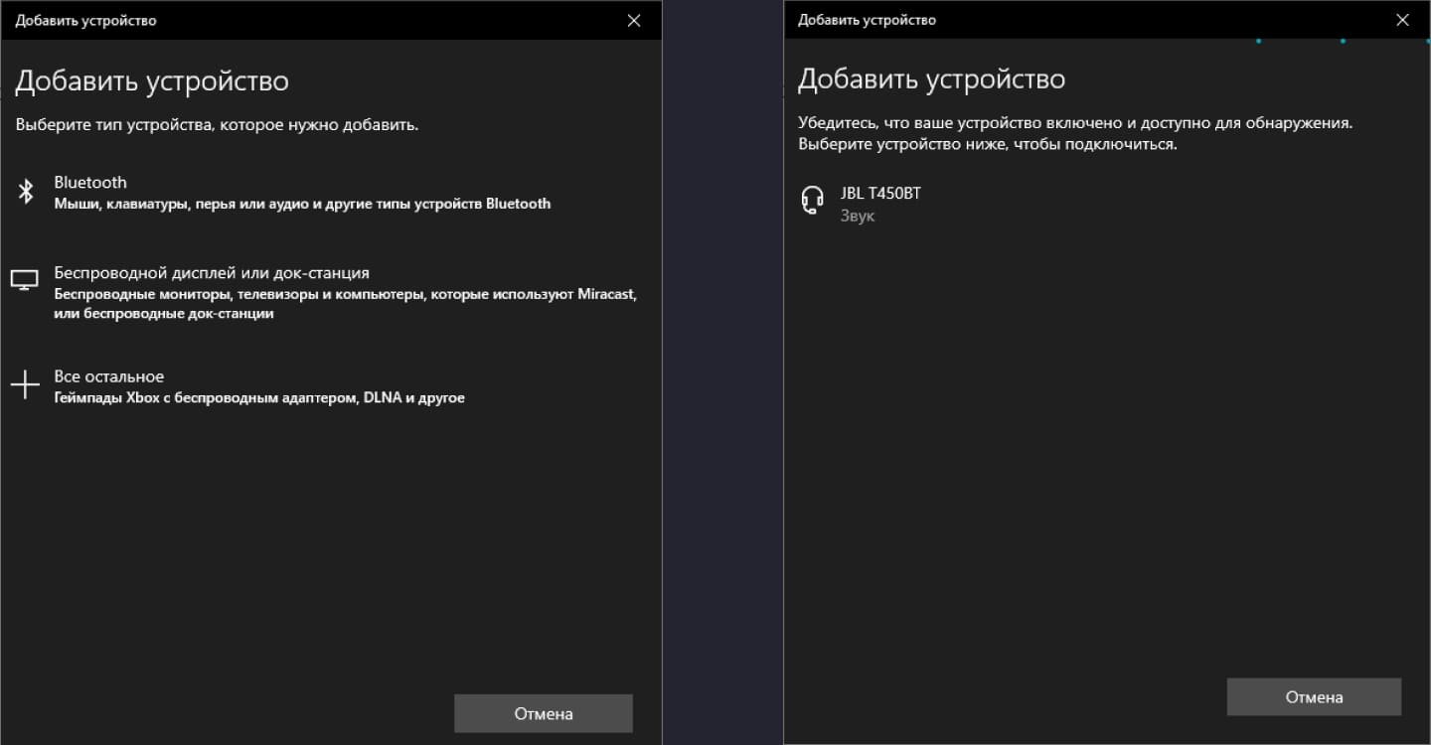Select the Все остальное option
The image size is (1431, 745).
point(330,386)
